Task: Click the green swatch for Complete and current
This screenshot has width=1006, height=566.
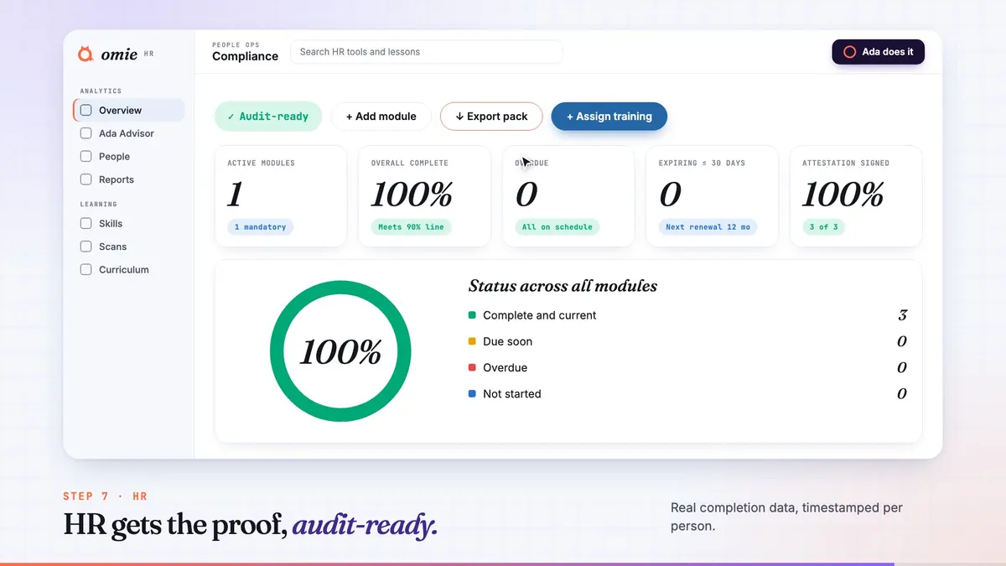Action: [x=473, y=315]
